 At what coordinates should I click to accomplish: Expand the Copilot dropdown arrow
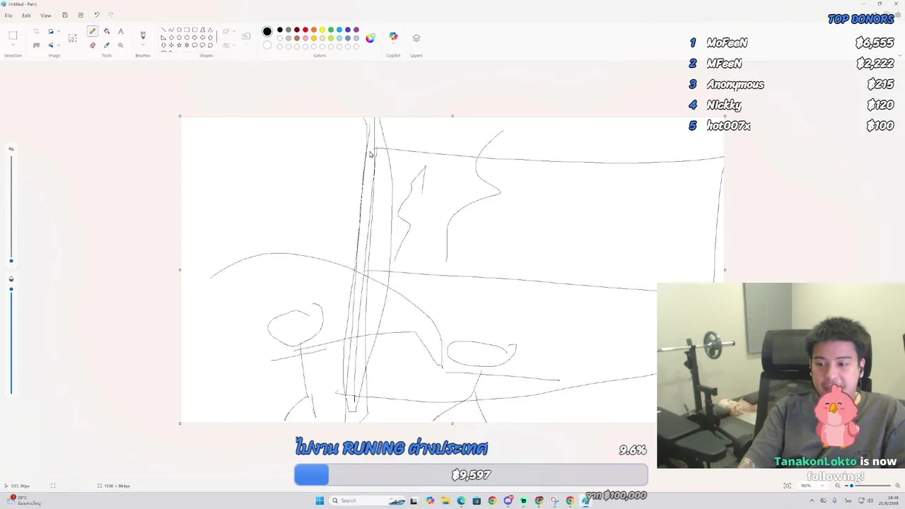tap(393, 44)
